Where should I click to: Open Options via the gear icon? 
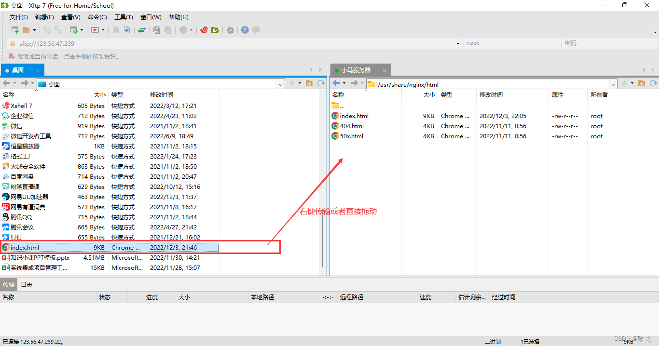[x=231, y=30]
